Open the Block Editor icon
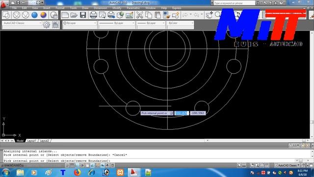Viewport: 314px width, 177px height. pyautogui.click(x=176, y=15)
